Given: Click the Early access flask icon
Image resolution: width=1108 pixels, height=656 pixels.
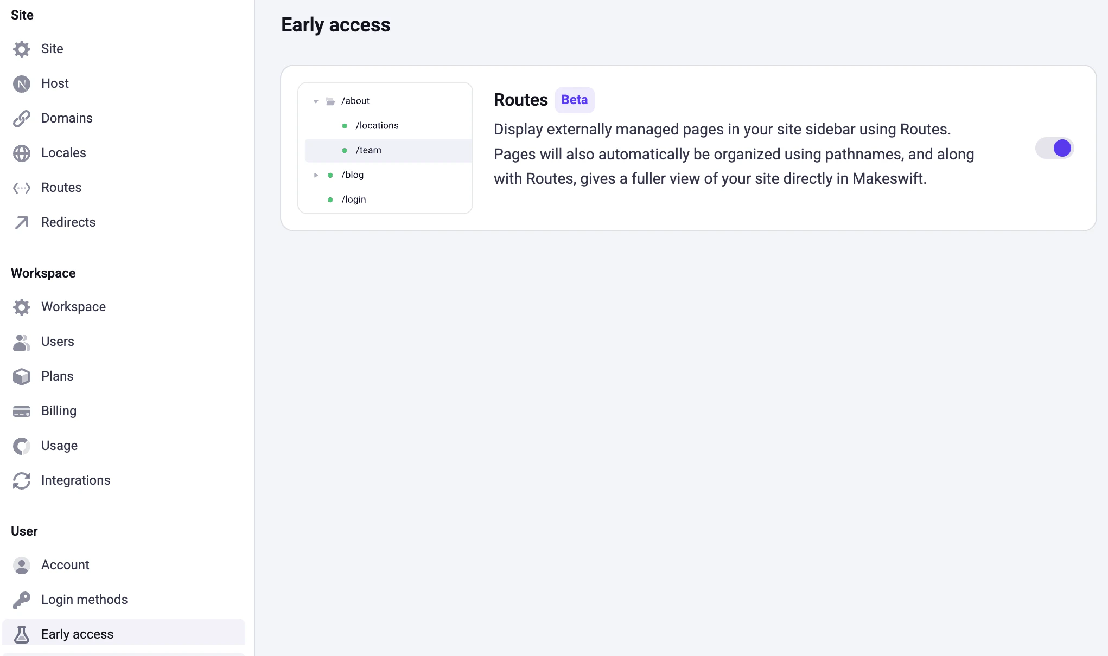Looking at the screenshot, I should (21, 634).
